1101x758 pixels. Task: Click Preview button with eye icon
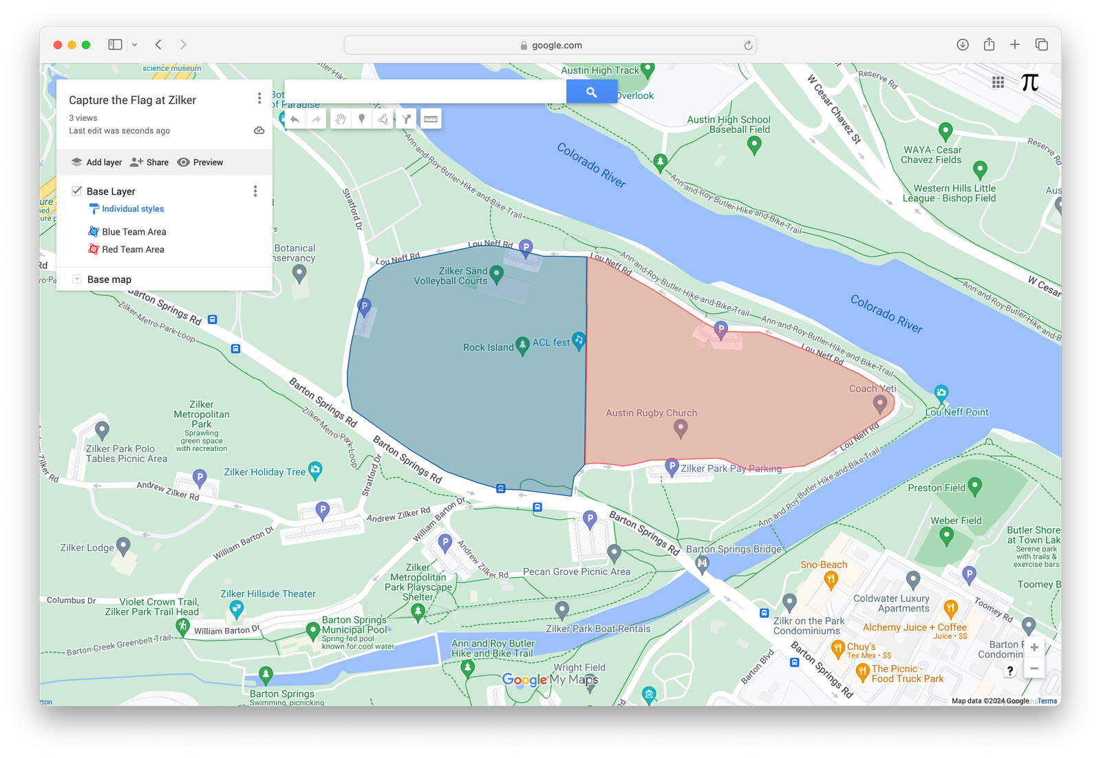click(200, 162)
